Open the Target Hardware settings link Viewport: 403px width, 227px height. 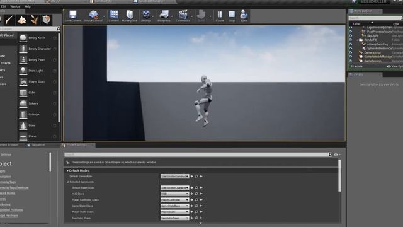[x=9, y=216]
